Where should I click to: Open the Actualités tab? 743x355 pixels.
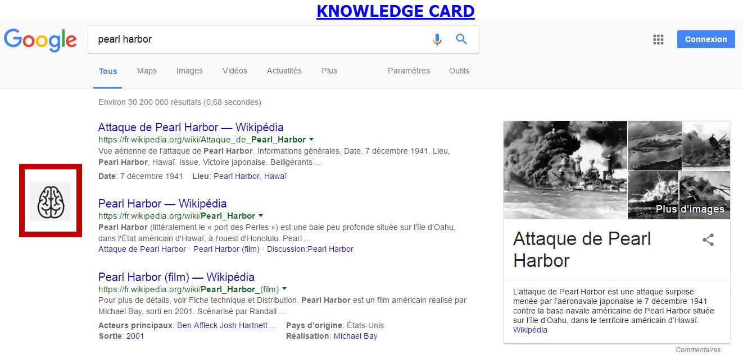pos(284,71)
